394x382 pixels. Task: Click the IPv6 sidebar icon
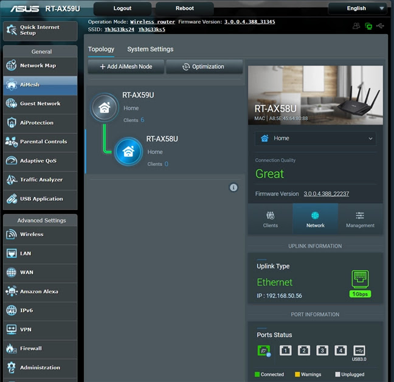(x=12, y=310)
